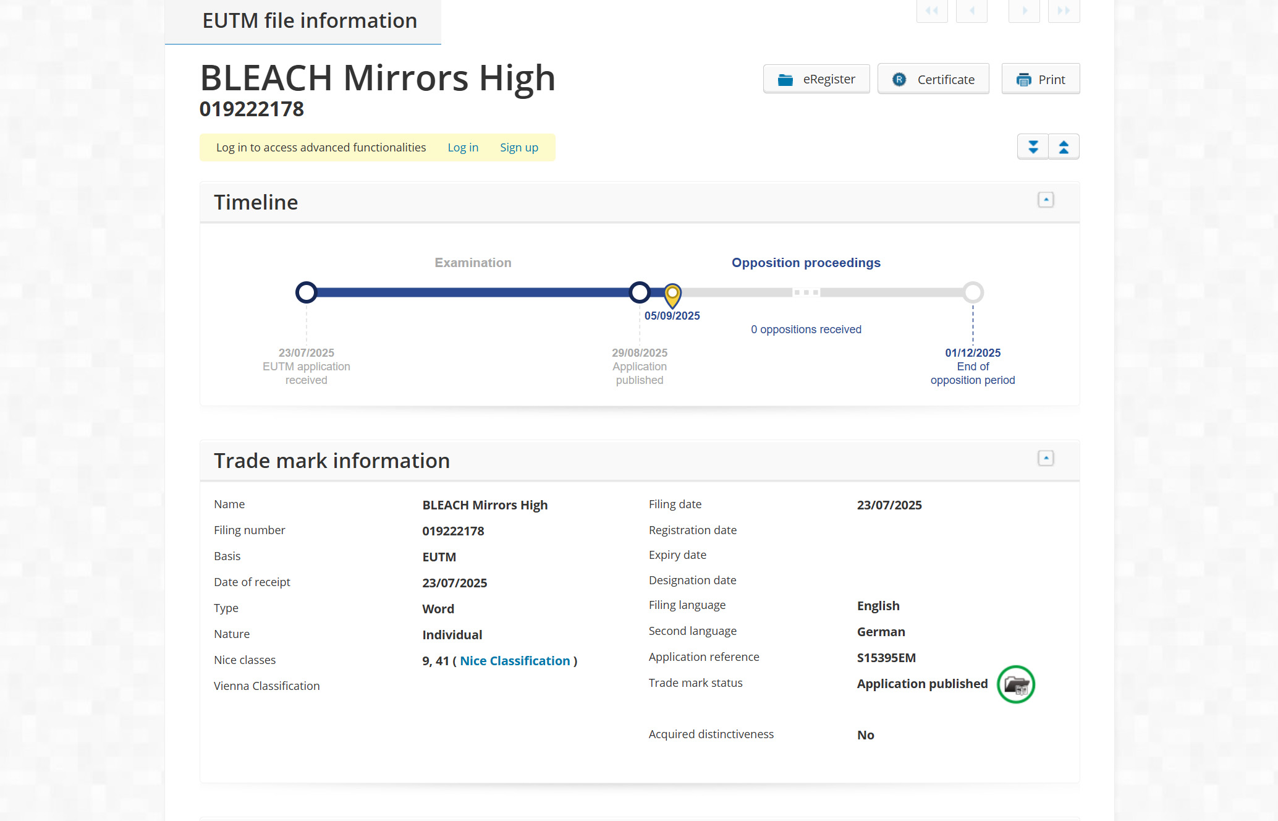Screen dimensions: 1278x821
Task: Click the 29/08/2025 date
Action: click(640, 353)
